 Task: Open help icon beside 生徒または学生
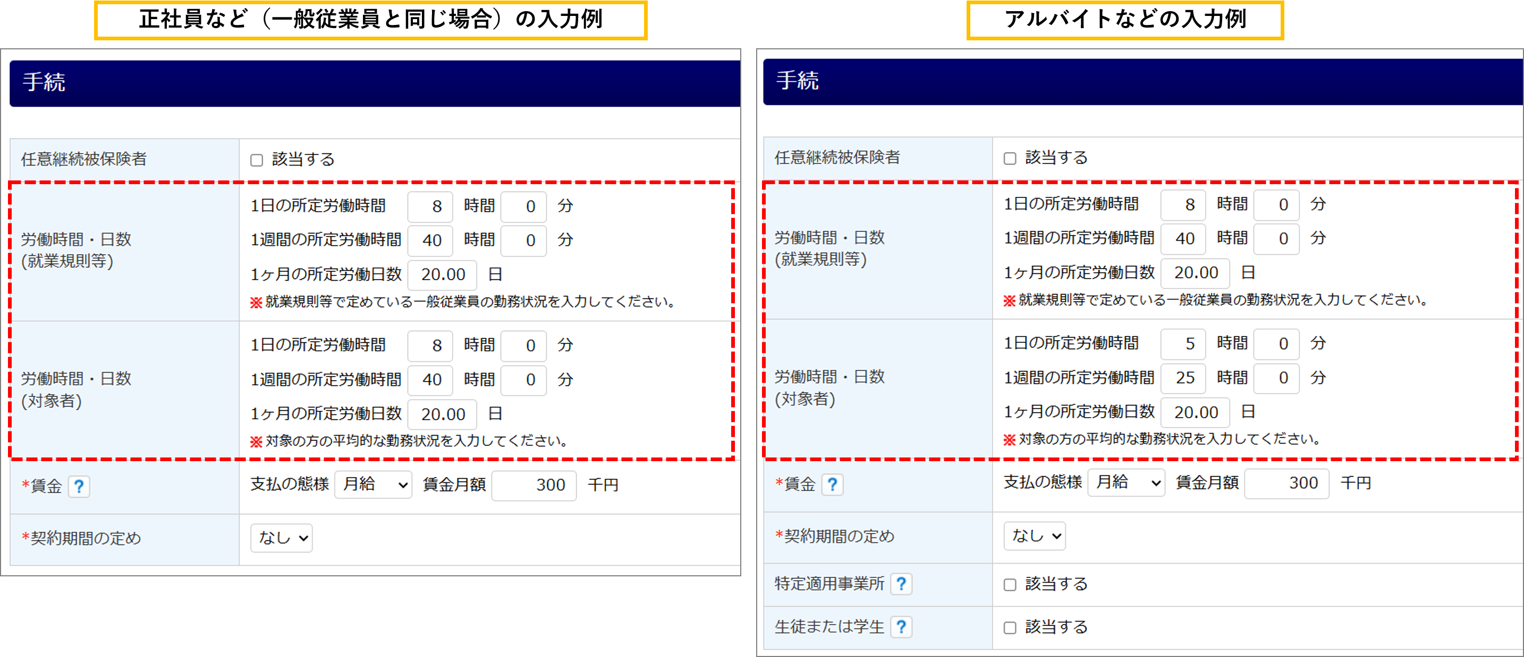pyautogui.click(x=901, y=626)
